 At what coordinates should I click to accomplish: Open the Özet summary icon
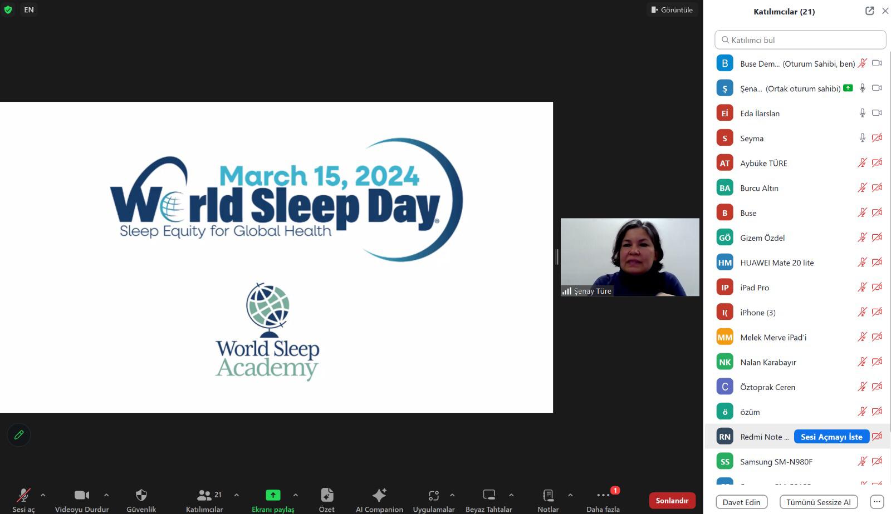coord(327,495)
